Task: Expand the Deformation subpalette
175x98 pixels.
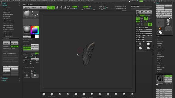Action: point(161,56)
